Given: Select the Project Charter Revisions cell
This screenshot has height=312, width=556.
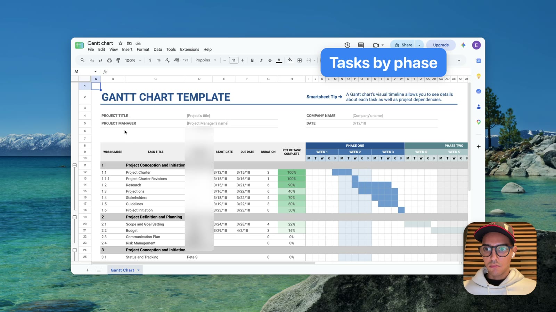Looking at the screenshot, I should 155,179.
